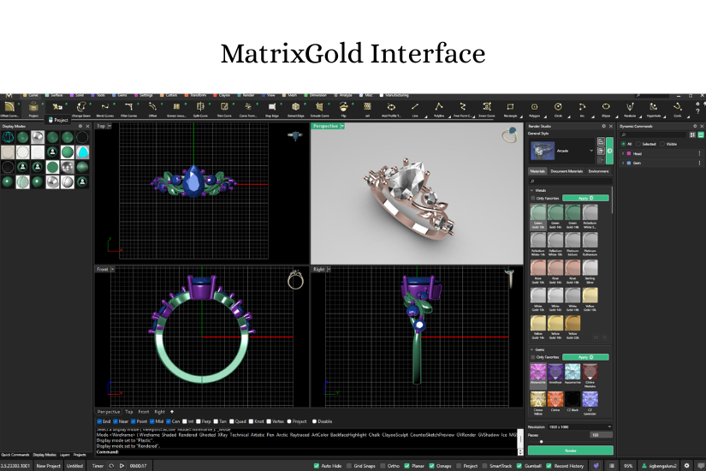This screenshot has width=706, height=471.
Task: Toggle Auto Hide in the status bar
Action: click(317, 466)
